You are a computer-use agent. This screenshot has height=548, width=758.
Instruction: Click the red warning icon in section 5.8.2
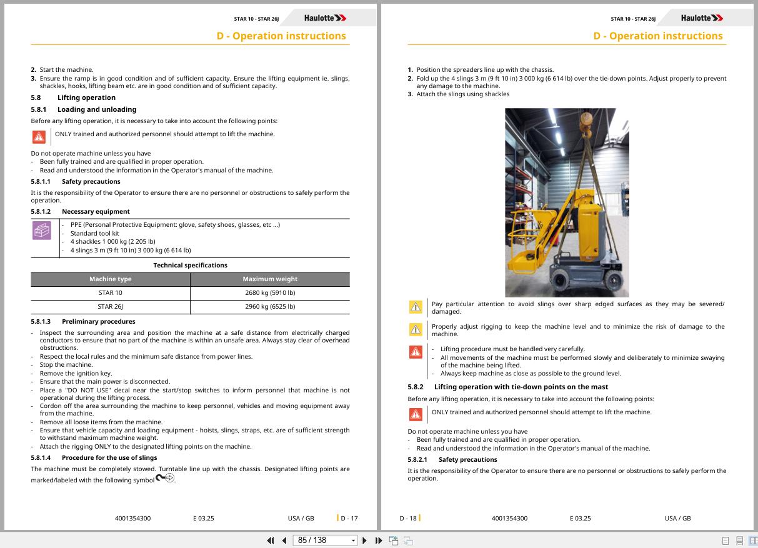click(x=416, y=414)
